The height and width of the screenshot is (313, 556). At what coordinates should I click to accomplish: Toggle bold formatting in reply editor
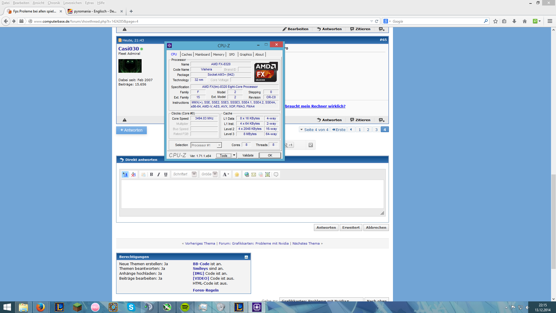tap(151, 174)
